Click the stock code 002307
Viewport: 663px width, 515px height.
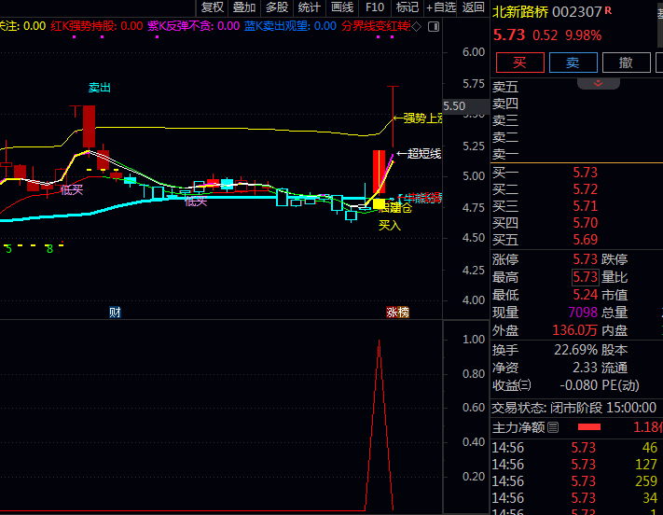click(576, 12)
